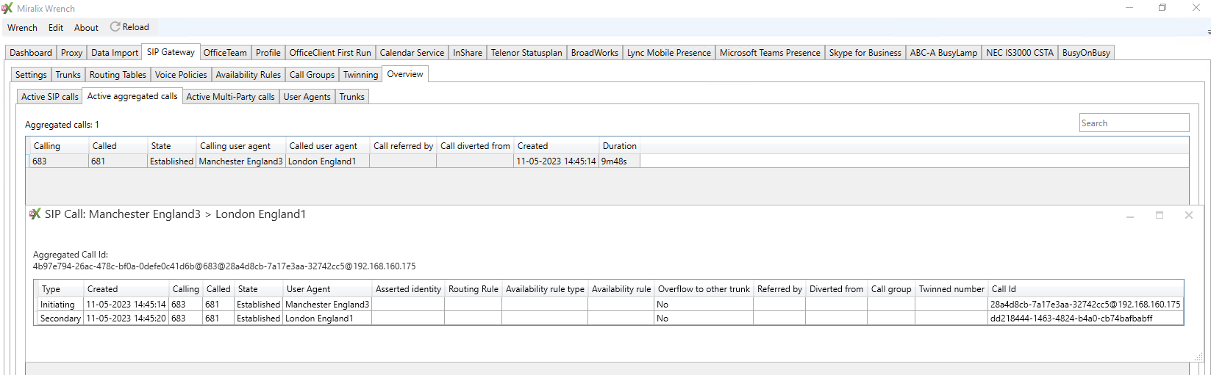The image size is (1211, 375).
Task: Open Voice Policies tab
Action: point(181,75)
